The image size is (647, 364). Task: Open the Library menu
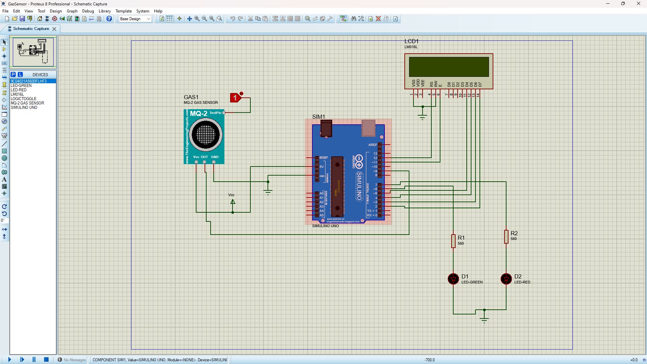click(x=105, y=11)
